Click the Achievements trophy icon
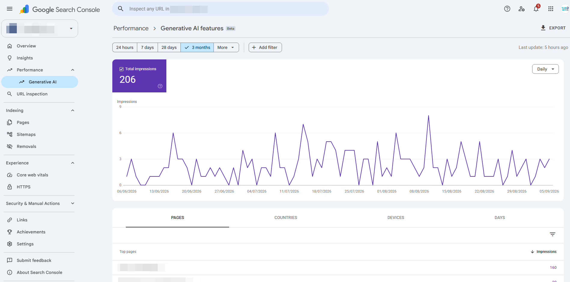This screenshot has height=282, width=570. [x=10, y=232]
